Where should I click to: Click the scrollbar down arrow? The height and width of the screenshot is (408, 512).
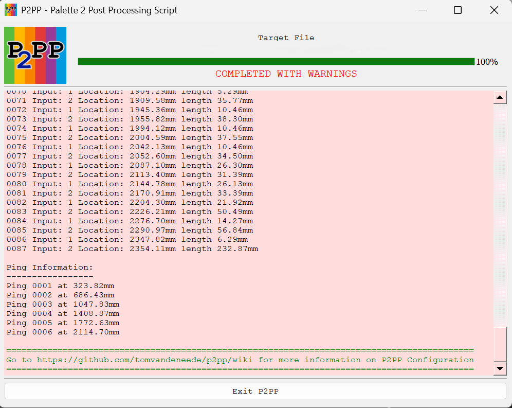click(x=500, y=368)
